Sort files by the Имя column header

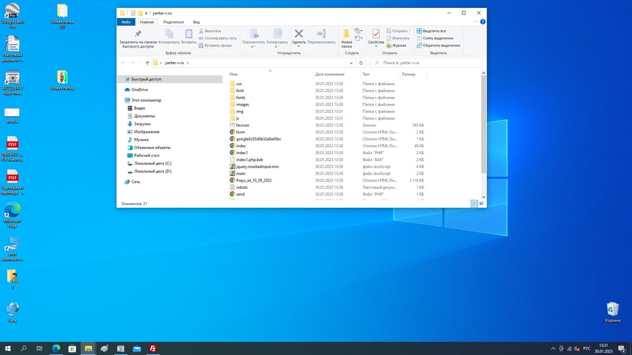click(x=270, y=74)
